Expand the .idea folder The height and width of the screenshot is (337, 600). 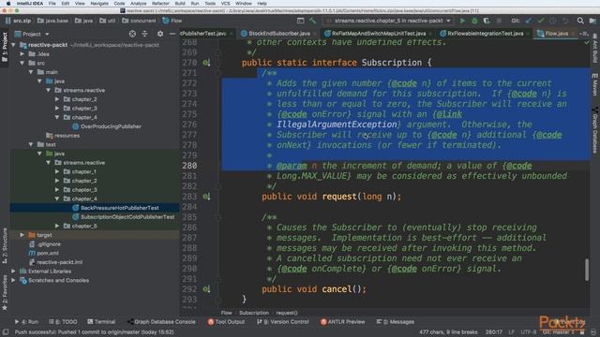coord(22,54)
